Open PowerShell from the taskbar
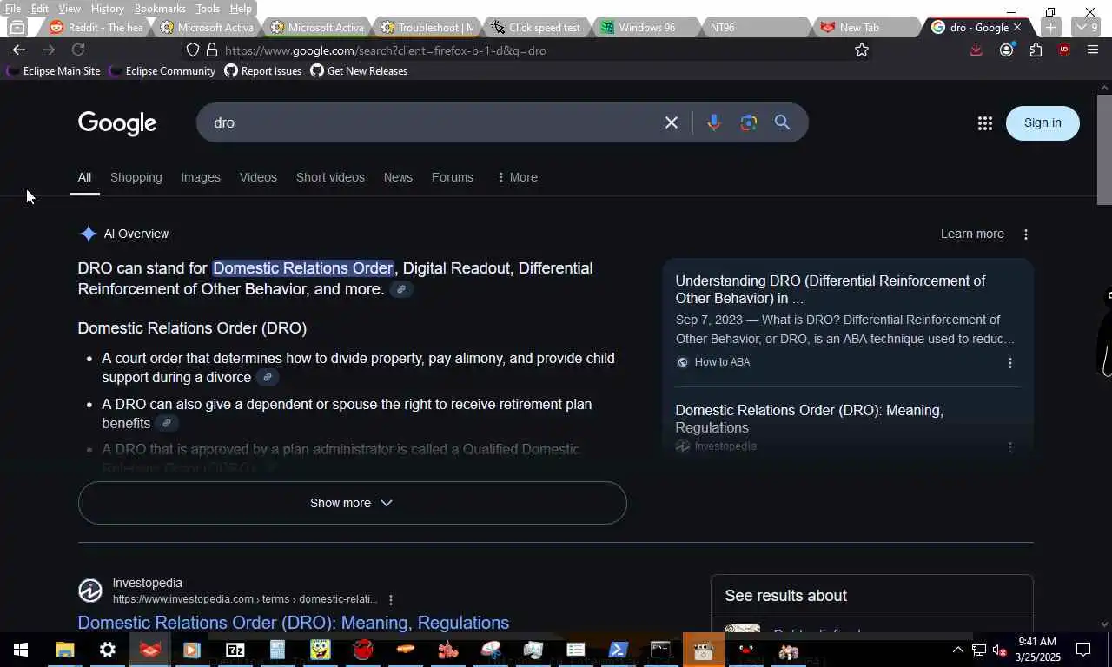The height and width of the screenshot is (667, 1112). 618,650
